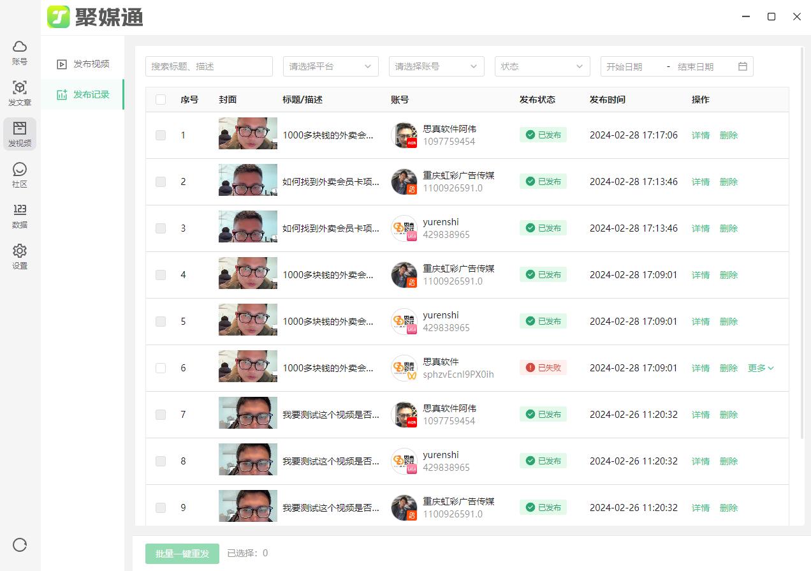This screenshot has height=571, width=811.
Task: Open the 发视频 panel
Action: coord(20,135)
